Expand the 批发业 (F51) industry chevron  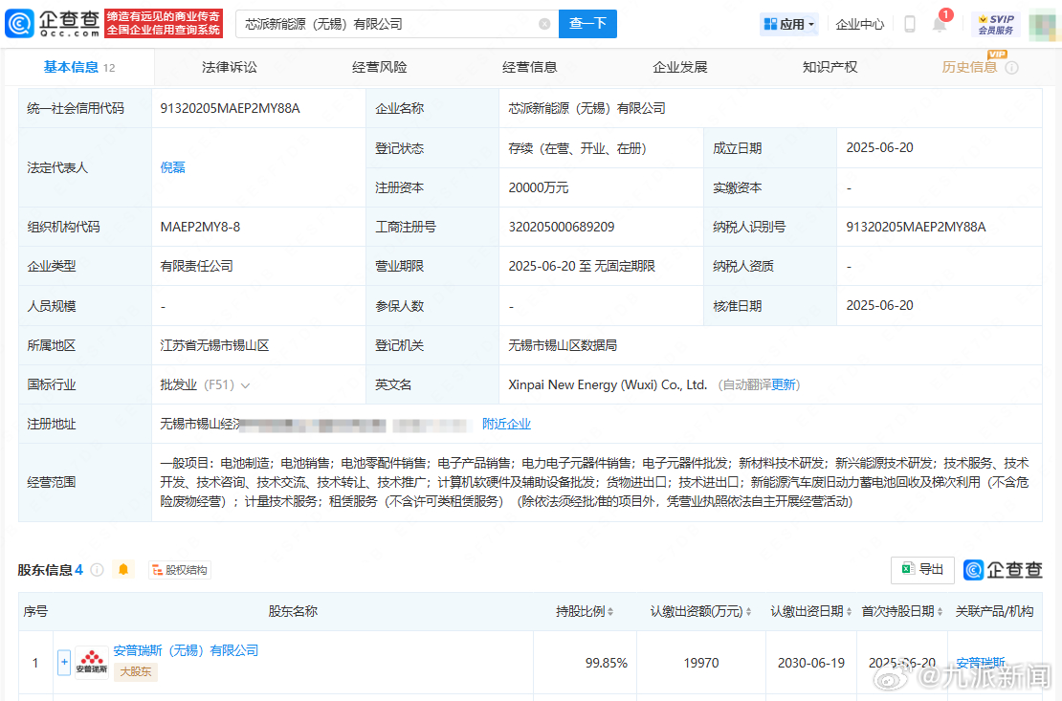245,385
